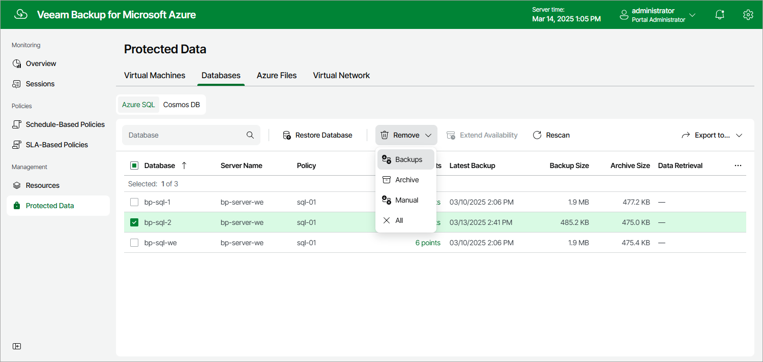The height and width of the screenshot is (362, 763).
Task: Collapse the sidebar using bottom-left icon
Action: [x=17, y=346]
